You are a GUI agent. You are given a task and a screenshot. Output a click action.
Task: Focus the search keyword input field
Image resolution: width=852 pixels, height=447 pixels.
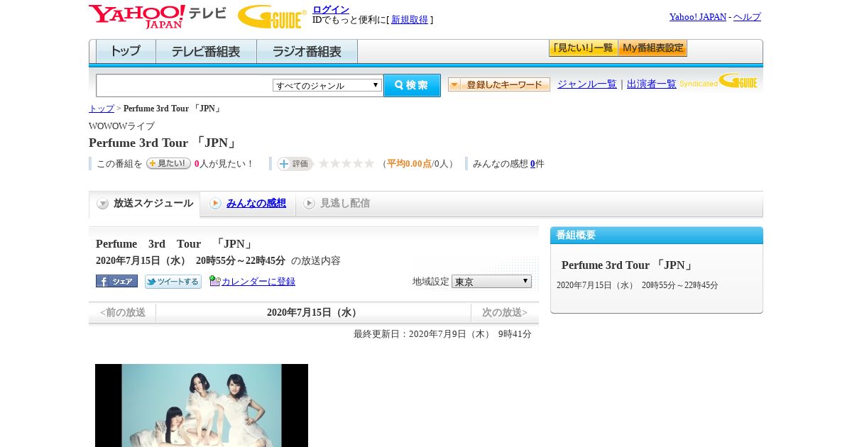[x=185, y=85]
